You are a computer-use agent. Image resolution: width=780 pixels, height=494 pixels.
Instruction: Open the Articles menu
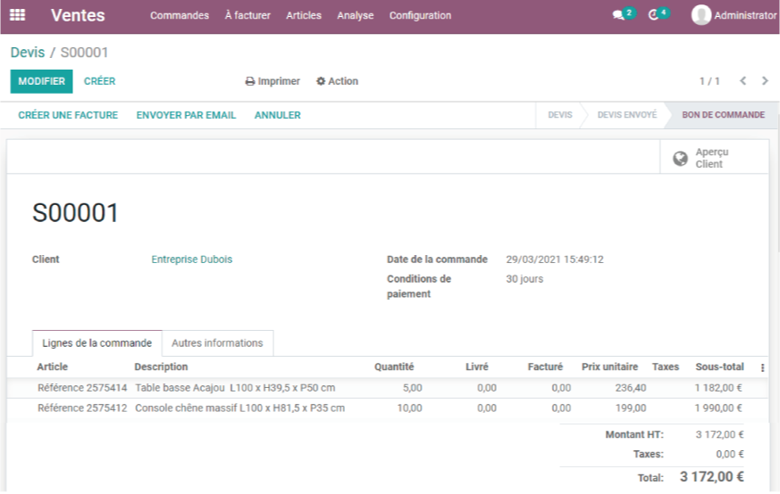coord(304,15)
